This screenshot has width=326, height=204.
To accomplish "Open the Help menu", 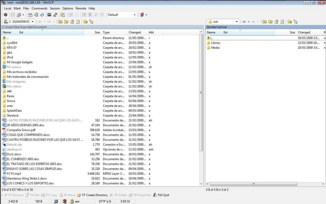I will pyautogui.click(x=92, y=8).
